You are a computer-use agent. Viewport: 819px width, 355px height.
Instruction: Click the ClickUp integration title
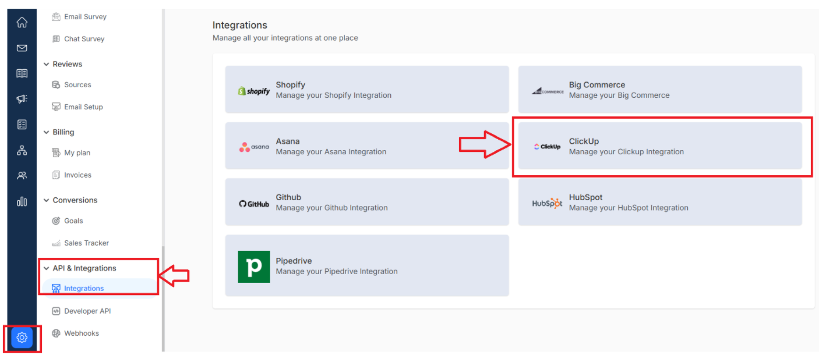coord(584,141)
